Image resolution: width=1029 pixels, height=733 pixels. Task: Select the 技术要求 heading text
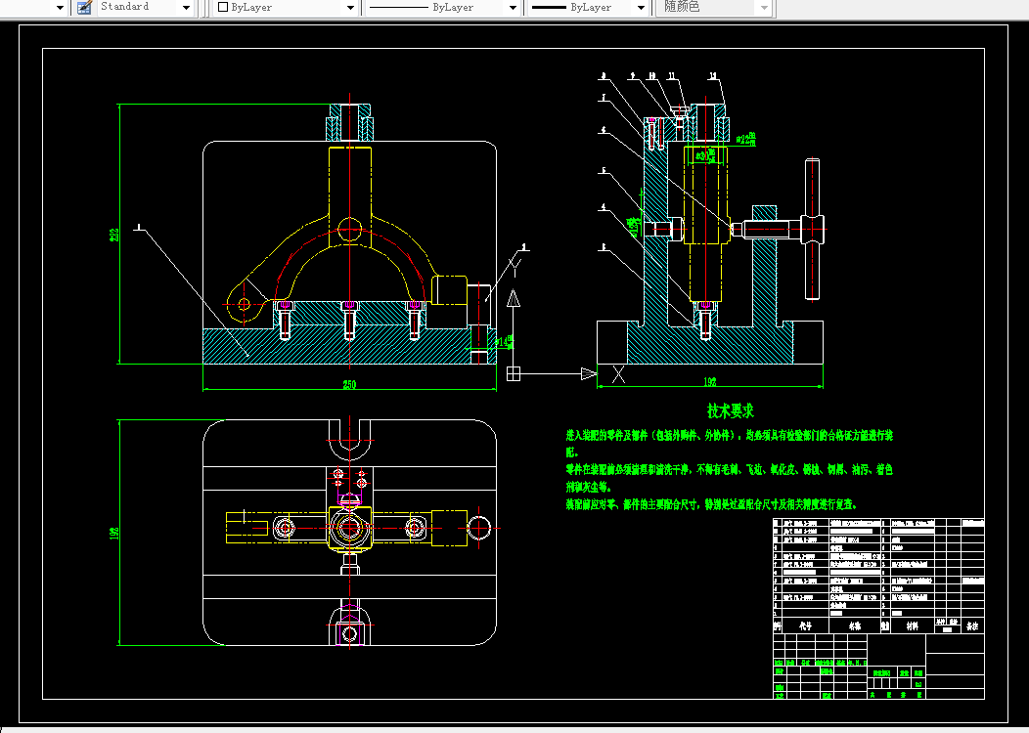[730, 411]
